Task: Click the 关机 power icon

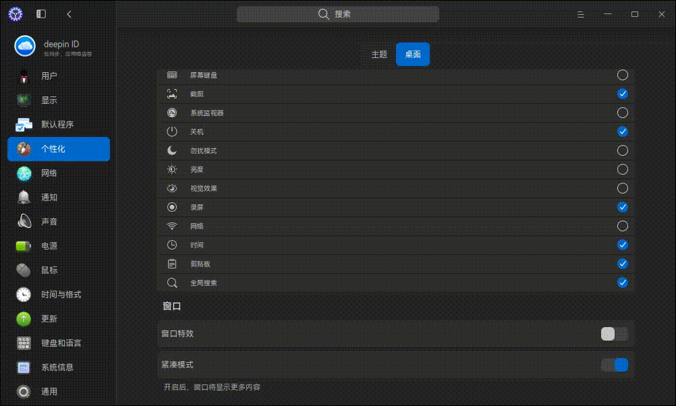Action: [x=172, y=132]
